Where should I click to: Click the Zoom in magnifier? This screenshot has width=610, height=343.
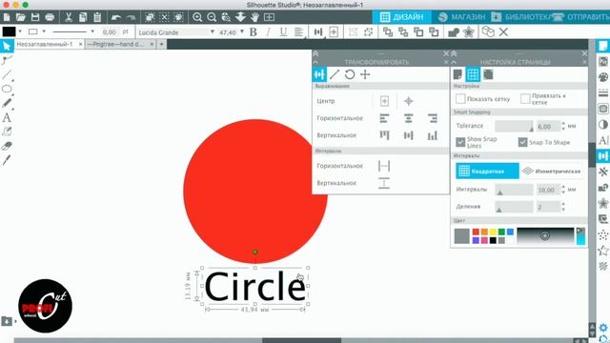point(197,17)
